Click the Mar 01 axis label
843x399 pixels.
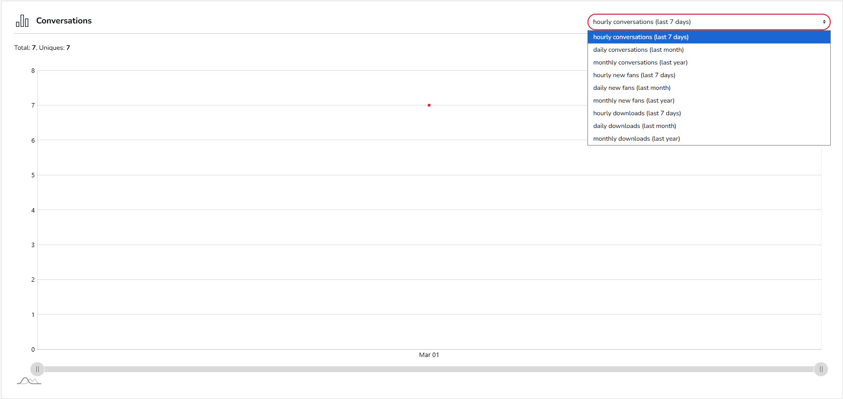click(429, 355)
